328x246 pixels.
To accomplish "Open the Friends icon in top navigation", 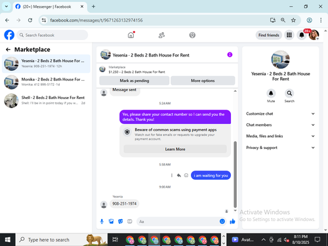I will [x=161, y=35].
